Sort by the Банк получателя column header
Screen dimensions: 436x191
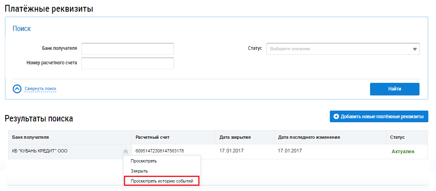31,138
